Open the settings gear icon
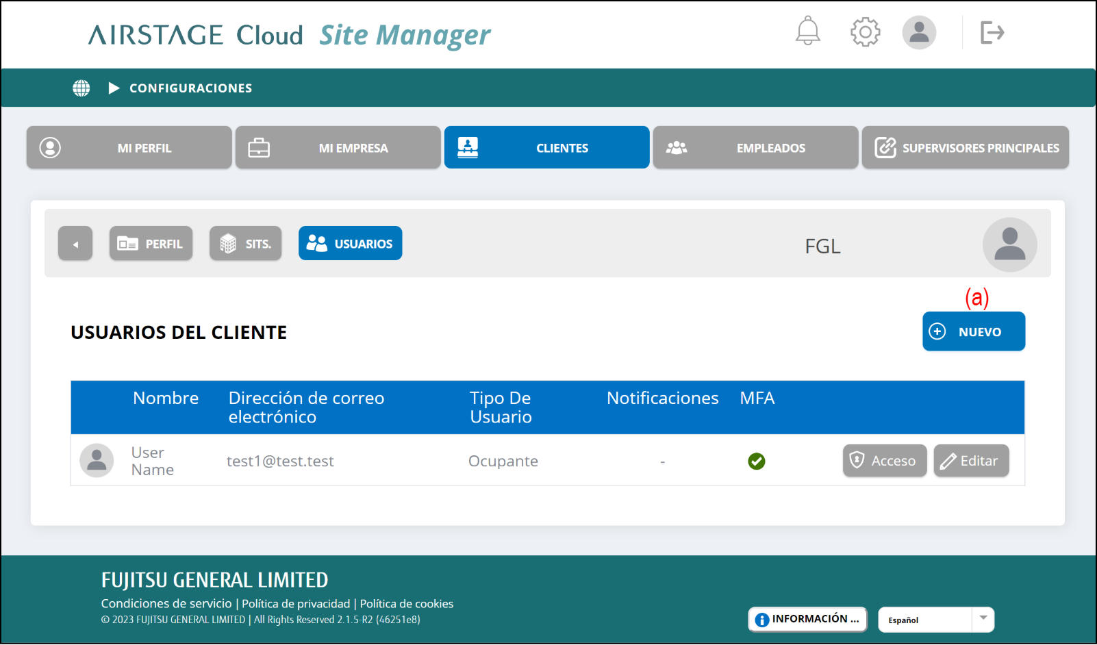This screenshot has width=1097, height=645. 865,32
